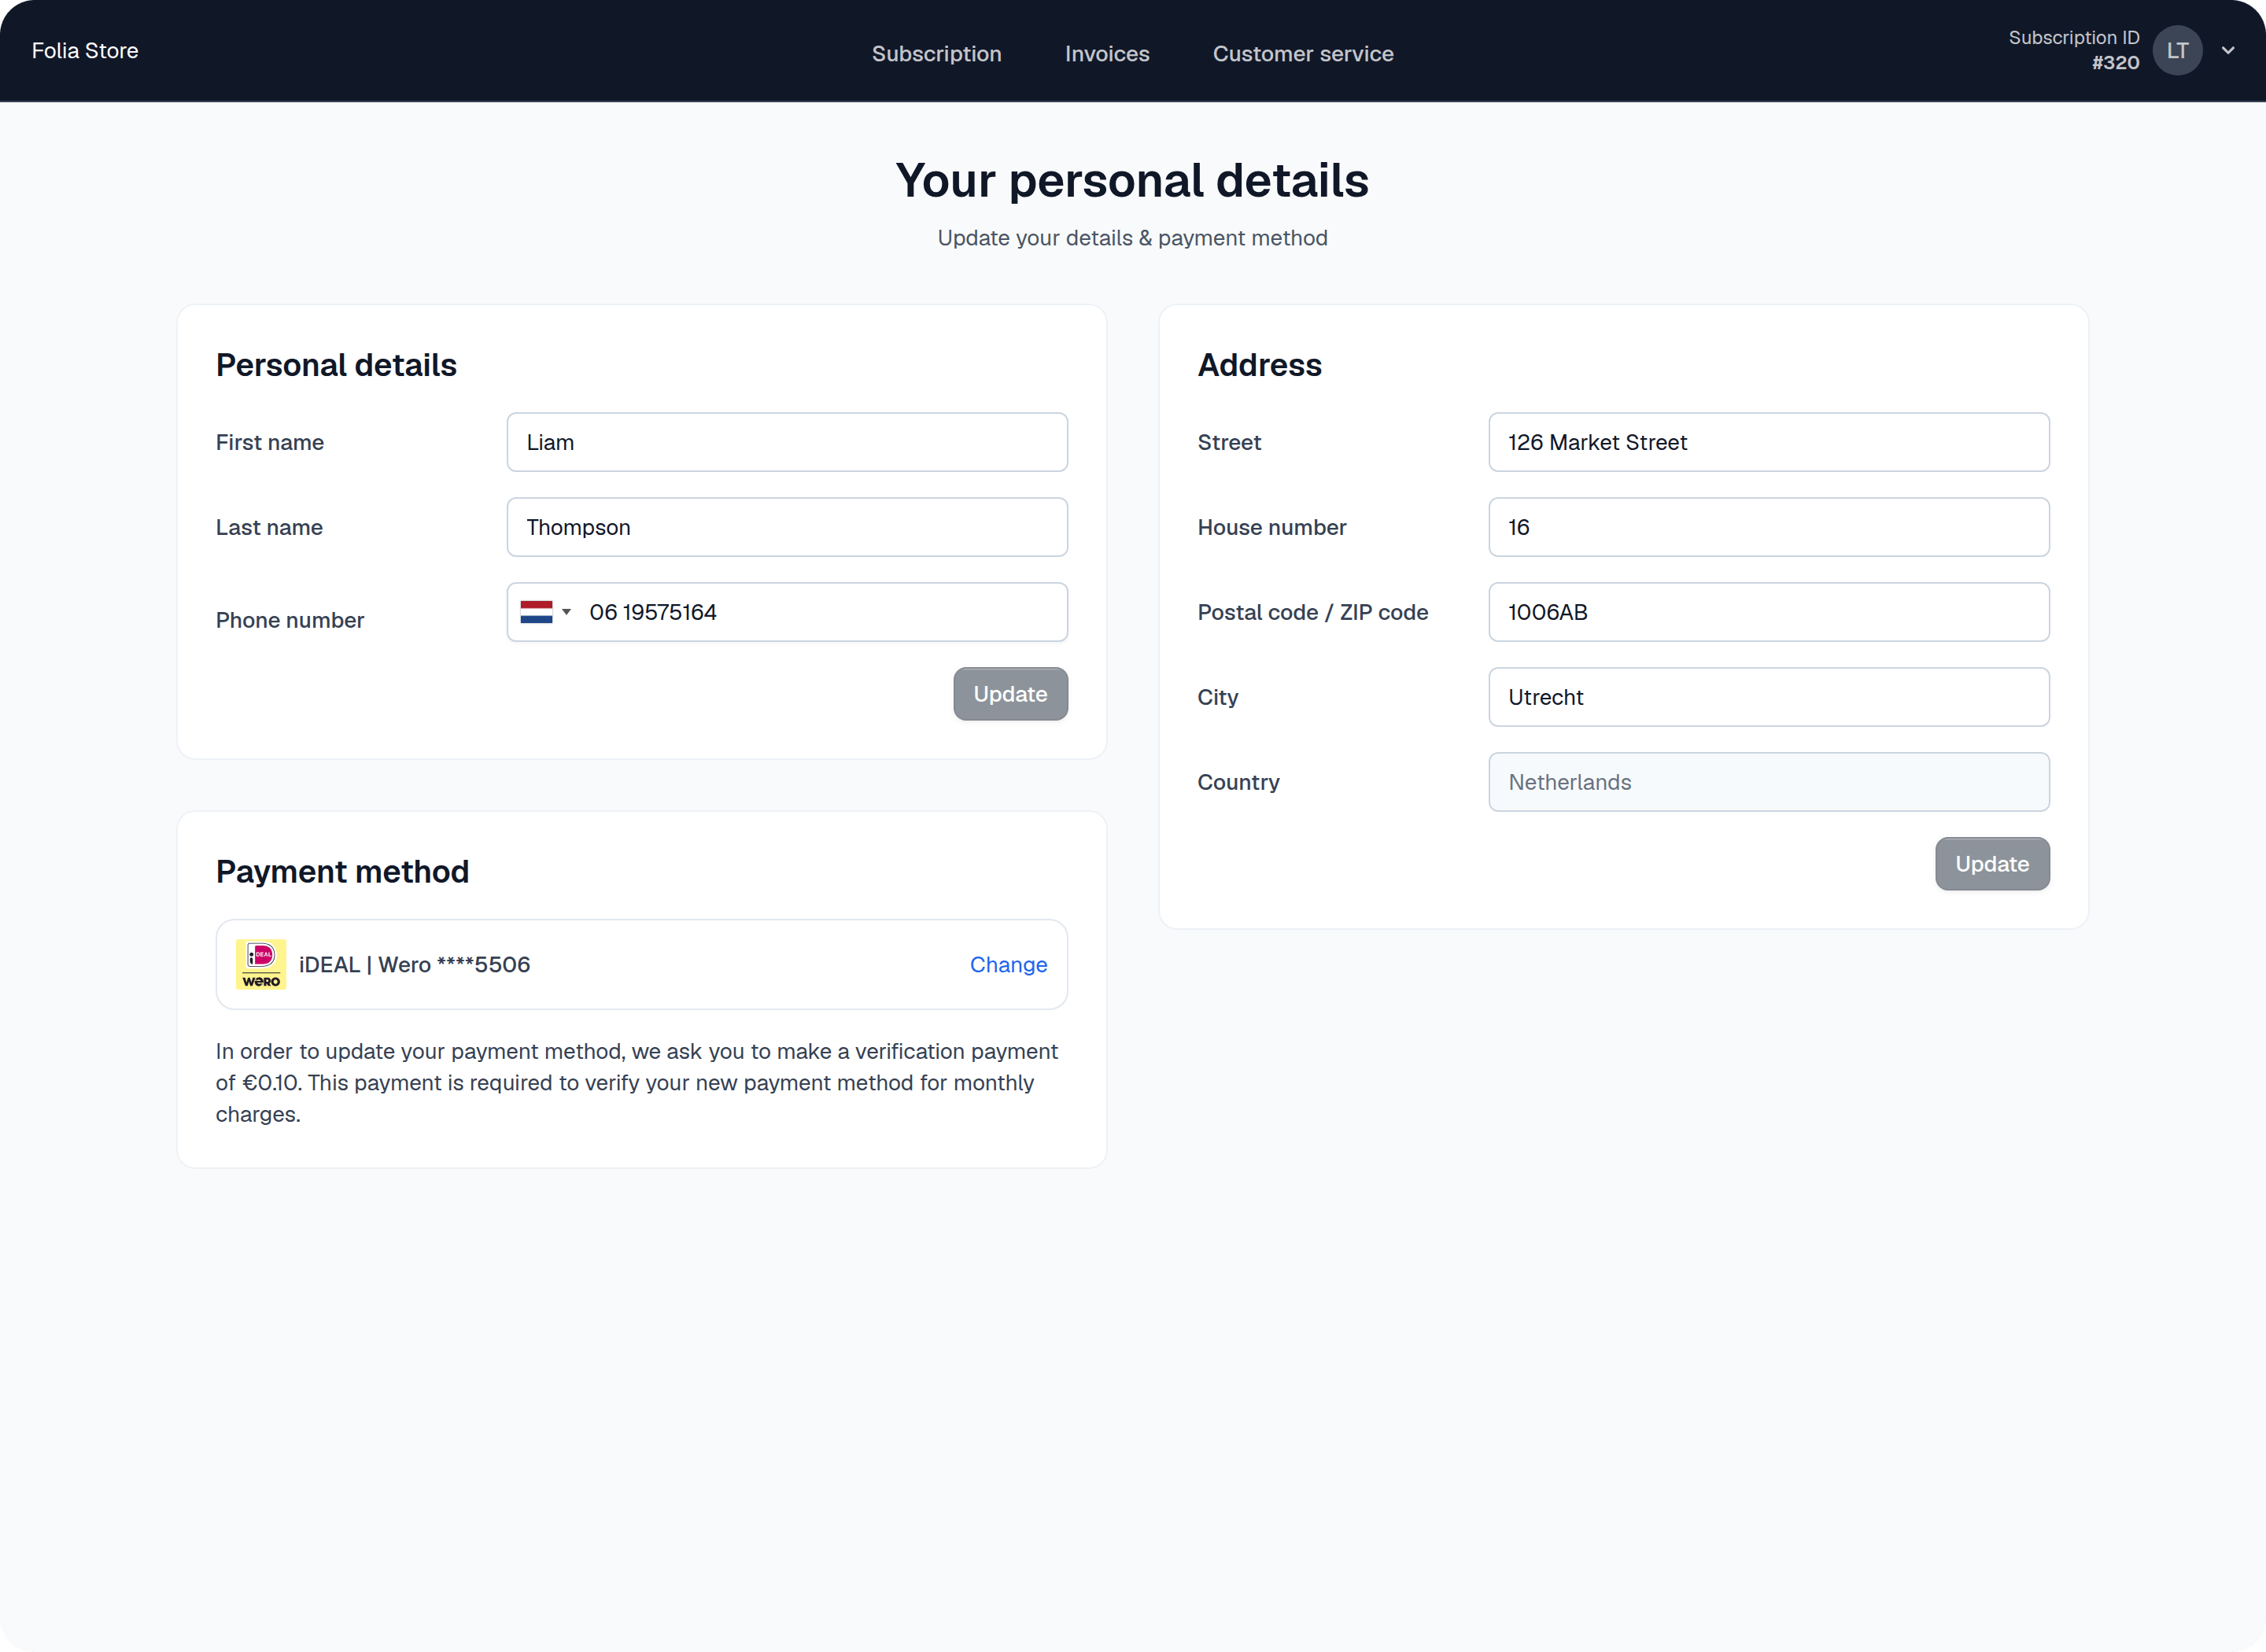Click Change next to iDEAL payment method
The height and width of the screenshot is (1652, 2266).
1008,964
